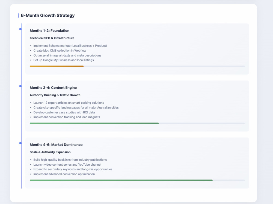Click 'Launch video content series' bullet item
Image resolution: width=273 pixels, height=204 pixels.
pyautogui.click(x=67, y=165)
